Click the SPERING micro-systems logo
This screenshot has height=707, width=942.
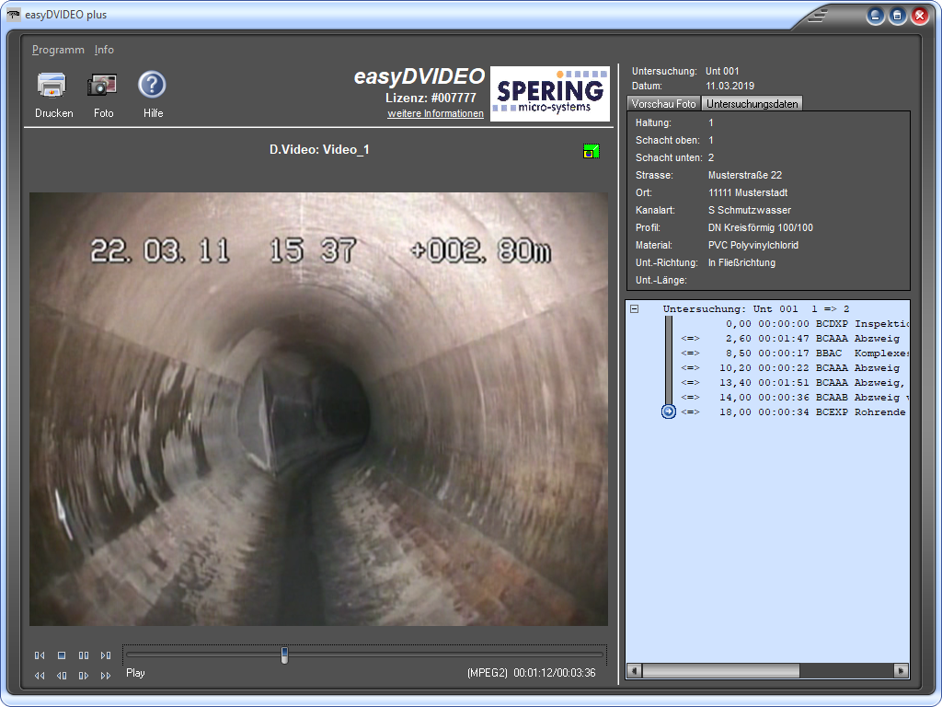coord(549,93)
